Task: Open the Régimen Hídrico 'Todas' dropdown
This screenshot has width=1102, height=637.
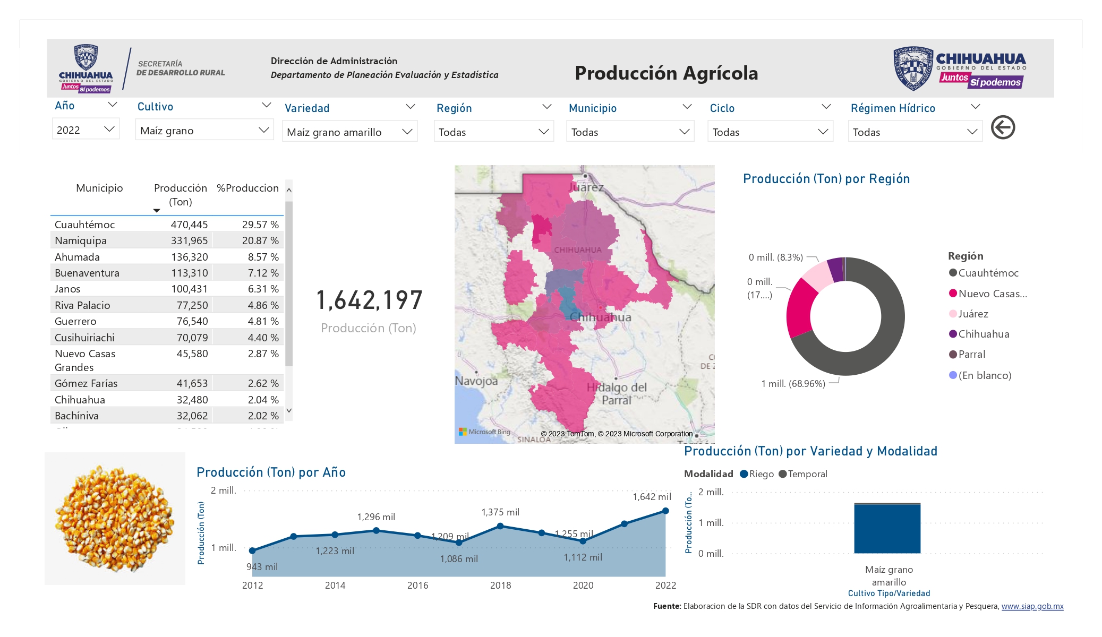Action: pyautogui.click(x=916, y=132)
